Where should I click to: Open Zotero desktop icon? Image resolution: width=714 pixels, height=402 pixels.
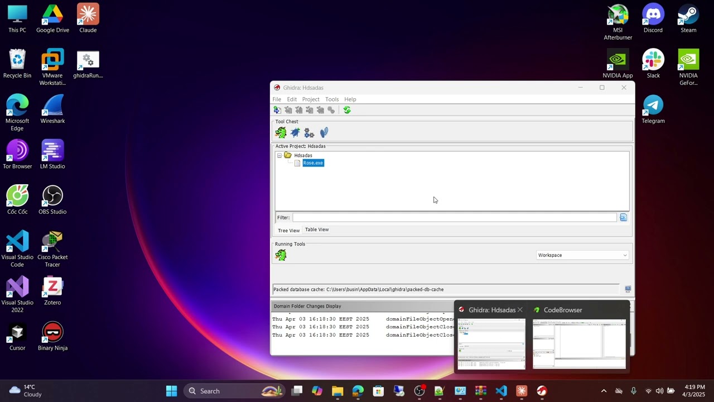[52, 291]
